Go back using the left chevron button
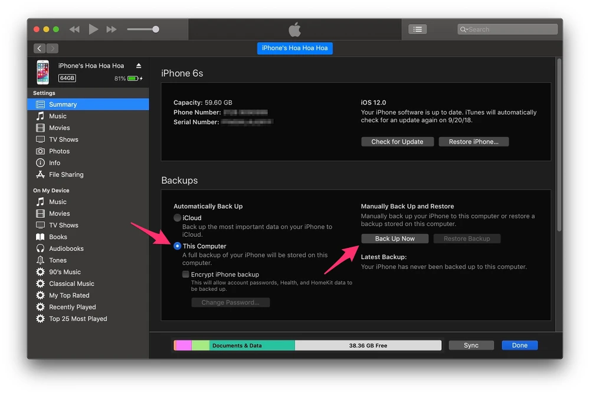The height and width of the screenshot is (395, 590). point(40,48)
